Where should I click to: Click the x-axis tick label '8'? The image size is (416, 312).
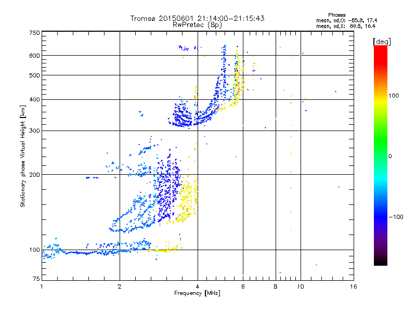click(276, 287)
